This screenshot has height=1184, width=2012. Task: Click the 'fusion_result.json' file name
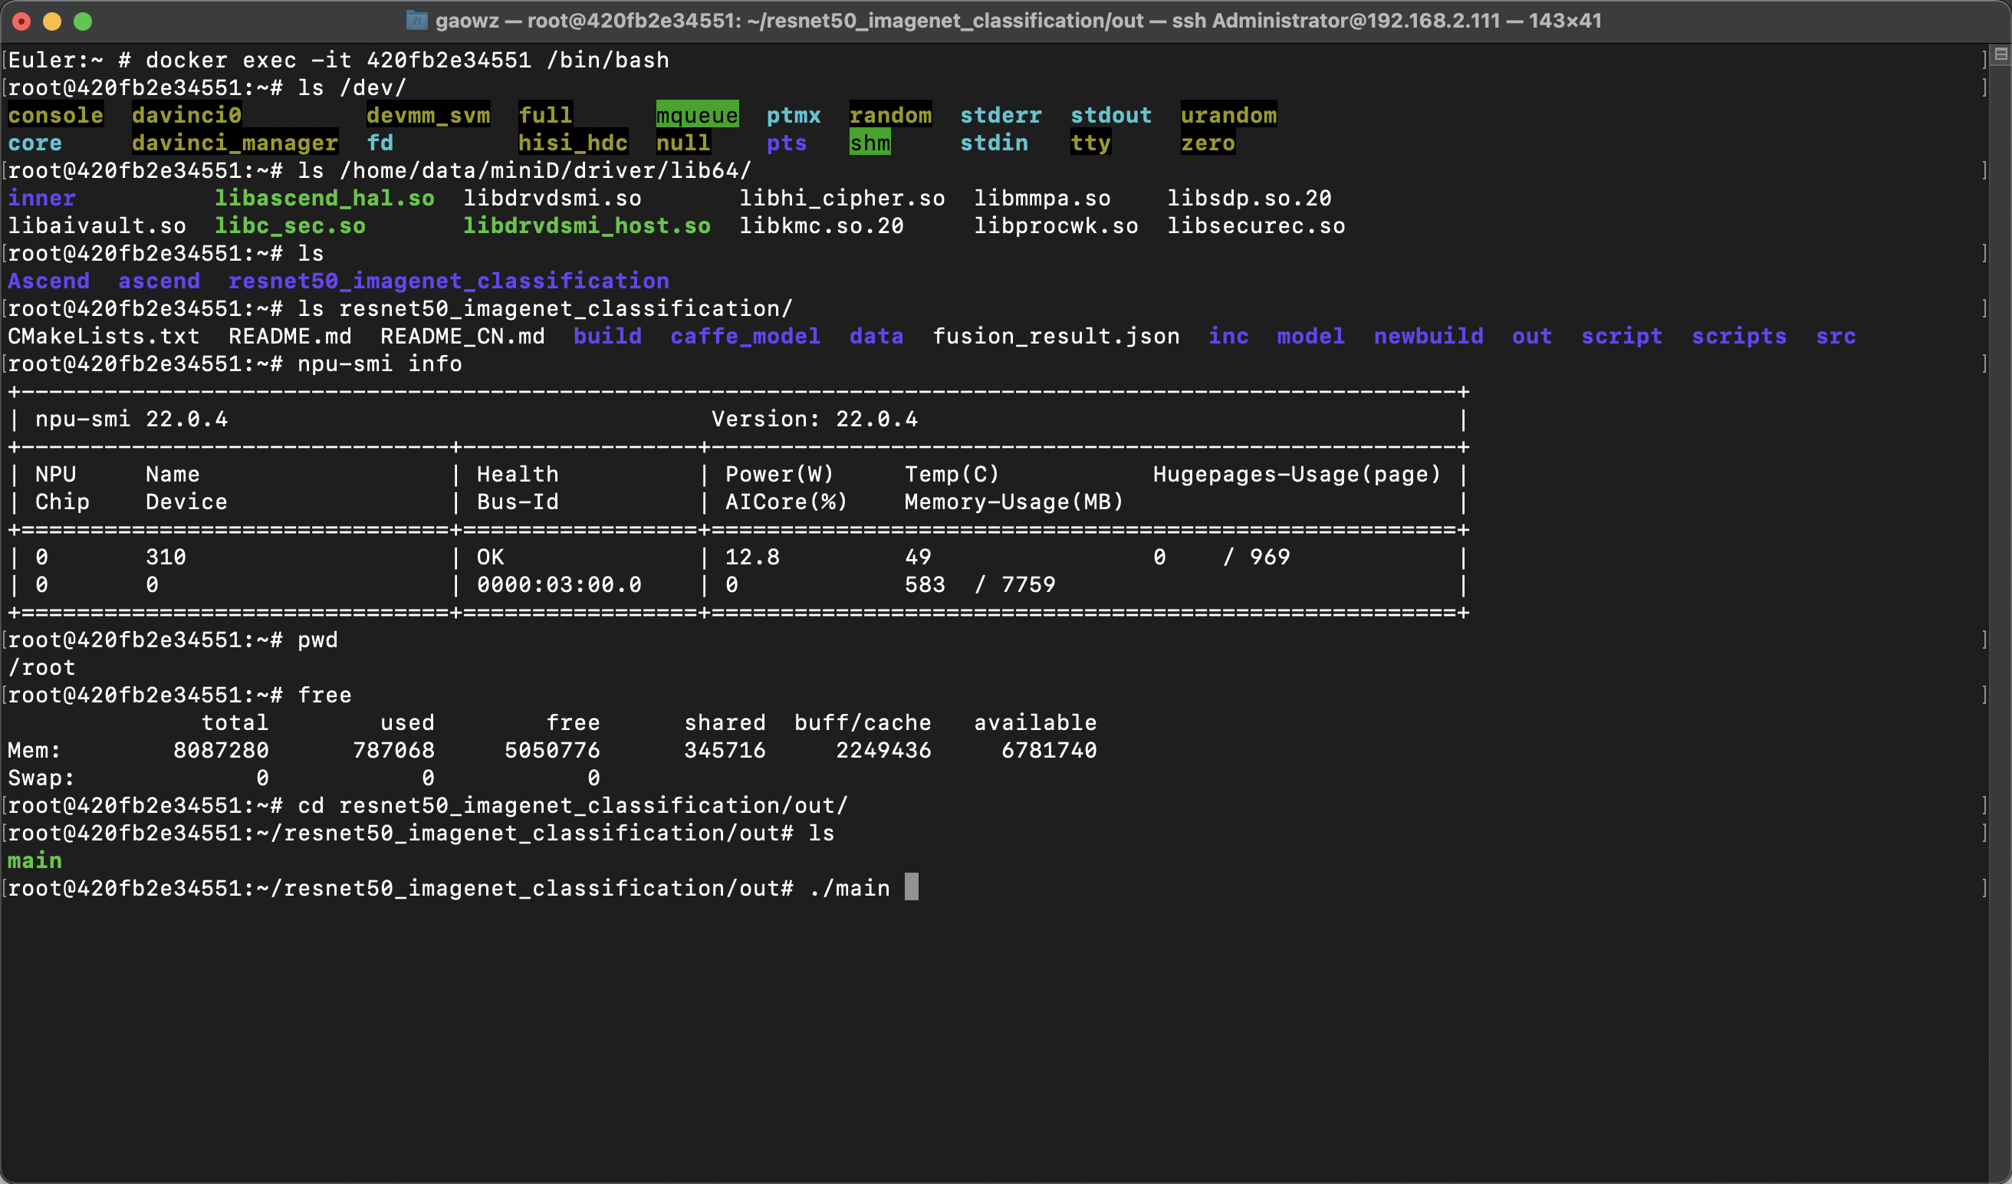tap(1056, 336)
